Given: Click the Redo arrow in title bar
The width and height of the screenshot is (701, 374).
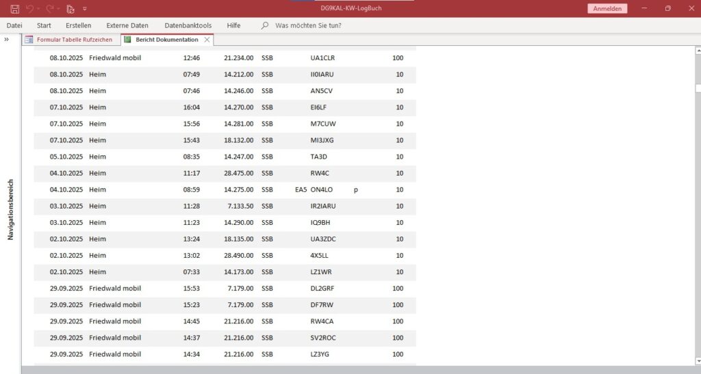Looking at the screenshot, I should [50, 9].
